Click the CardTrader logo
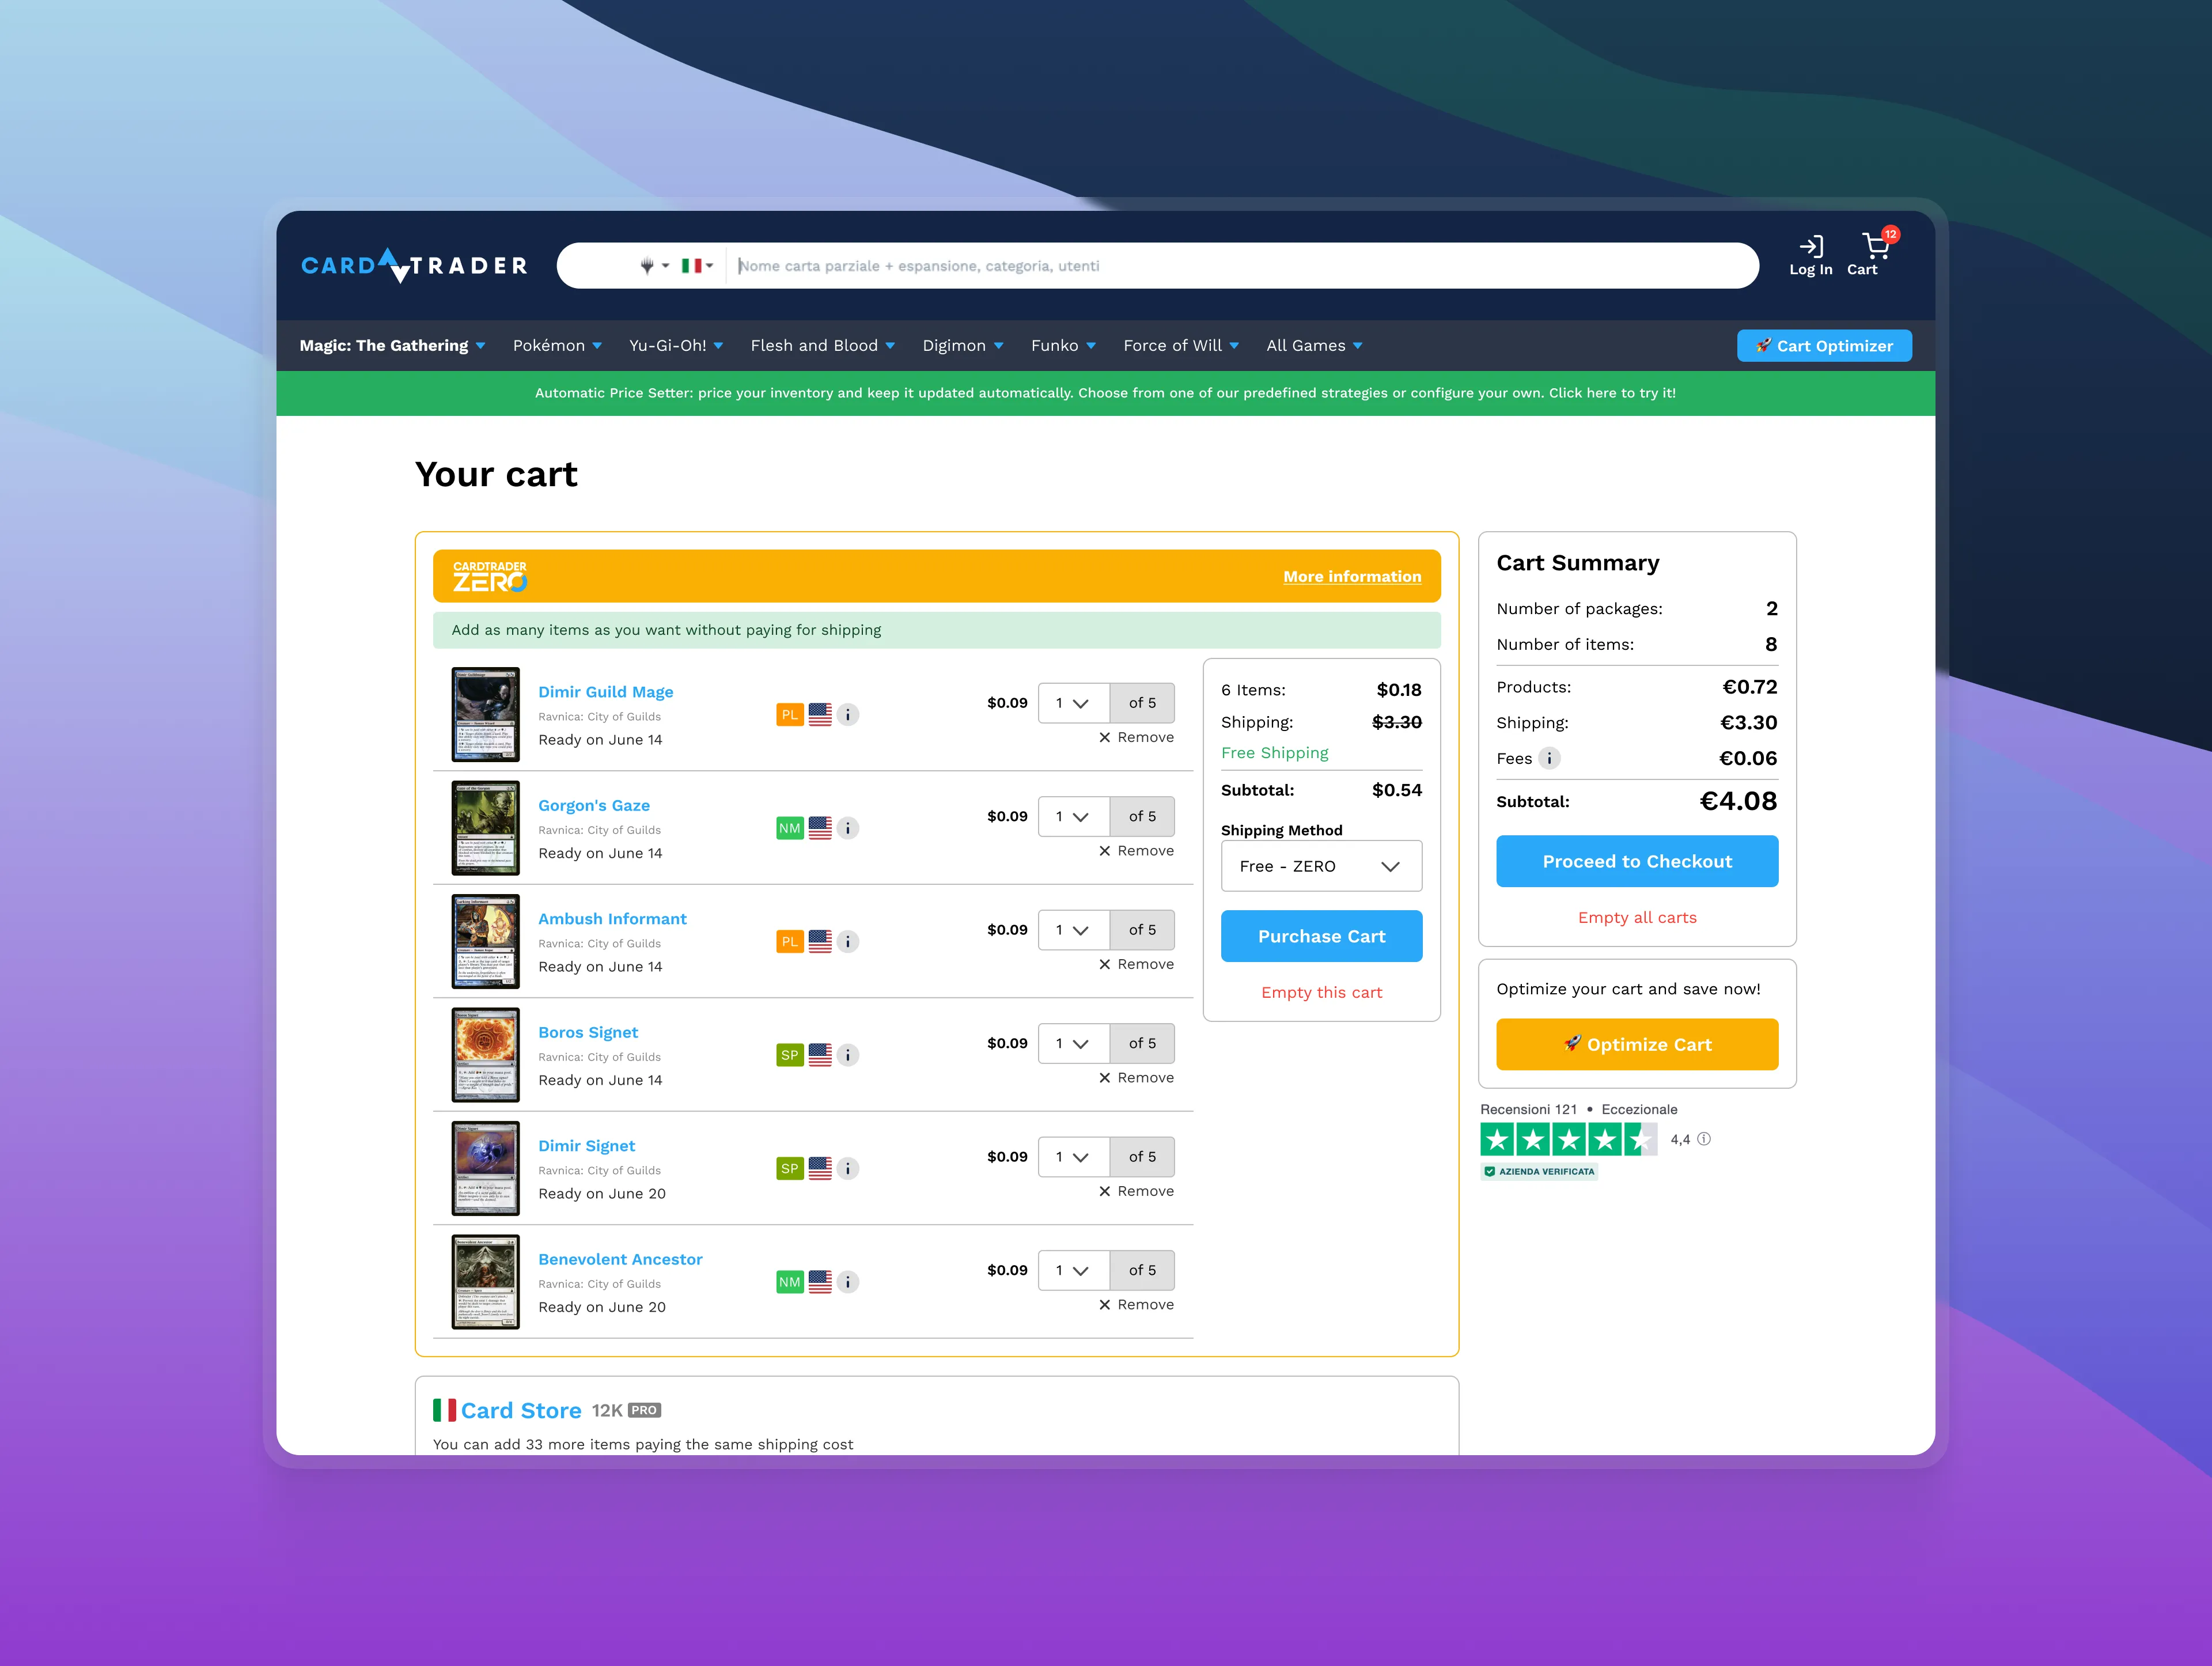Viewport: 2212px width, 1666px height. (414, 265)
